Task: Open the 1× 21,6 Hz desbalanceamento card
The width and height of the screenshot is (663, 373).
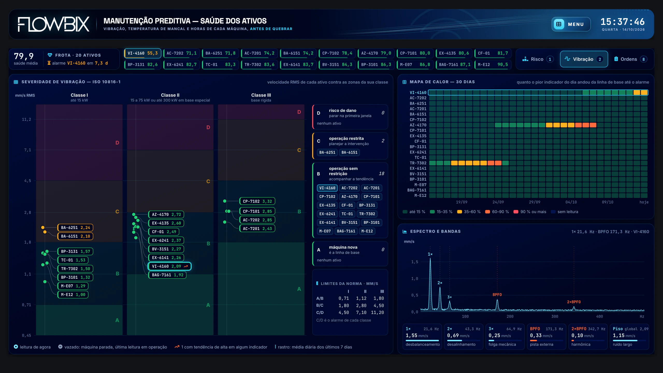Action: click(422, 336)
